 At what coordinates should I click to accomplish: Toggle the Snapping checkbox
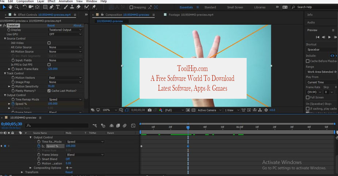[x=131, y=7]
